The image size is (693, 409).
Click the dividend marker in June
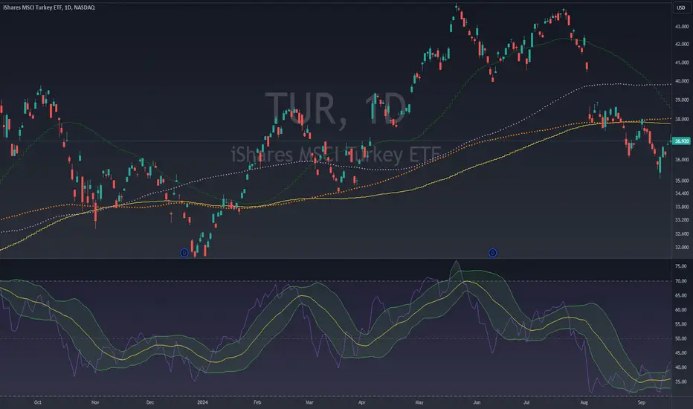pos(492,253)
